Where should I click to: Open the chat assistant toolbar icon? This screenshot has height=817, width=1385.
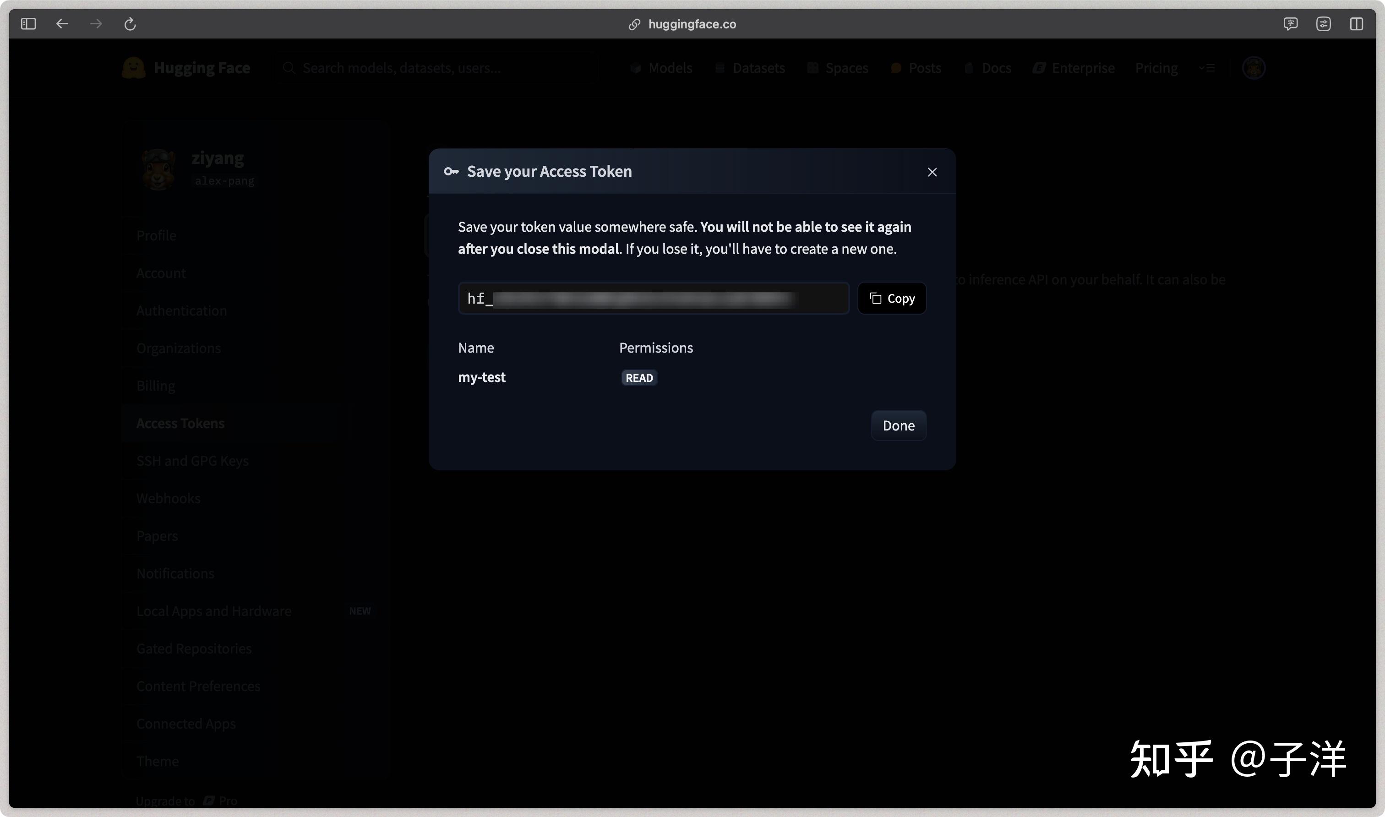(x=1290, y=24)
